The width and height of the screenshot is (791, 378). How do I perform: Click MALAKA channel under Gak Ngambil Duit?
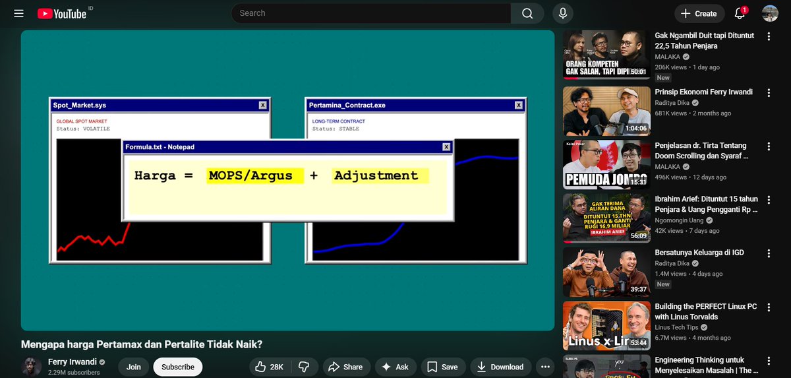point(667,57)
